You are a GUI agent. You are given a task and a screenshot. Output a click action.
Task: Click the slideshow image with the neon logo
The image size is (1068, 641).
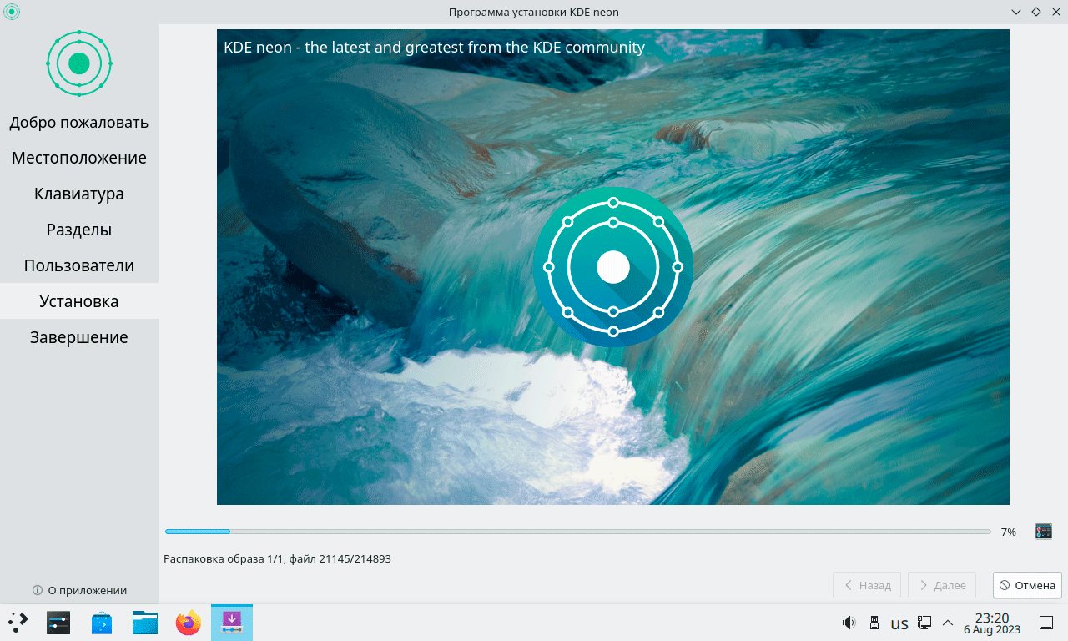click(613, 267)
